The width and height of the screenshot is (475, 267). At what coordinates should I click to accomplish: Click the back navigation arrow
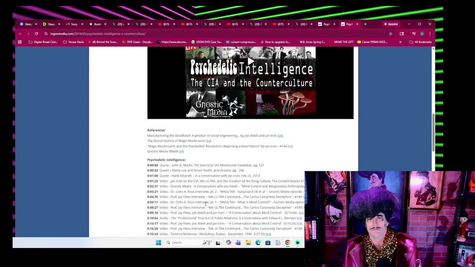(x=20, y=34)
